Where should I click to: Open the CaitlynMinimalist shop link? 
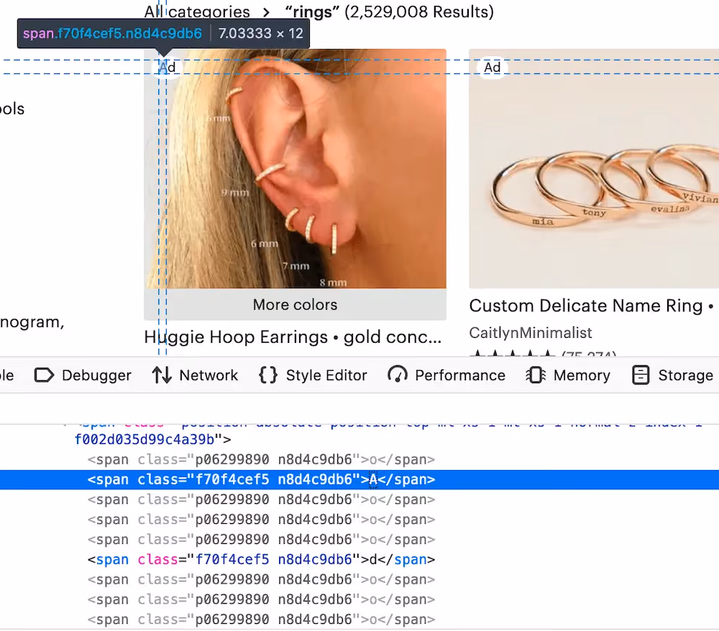tap(530, 333)
